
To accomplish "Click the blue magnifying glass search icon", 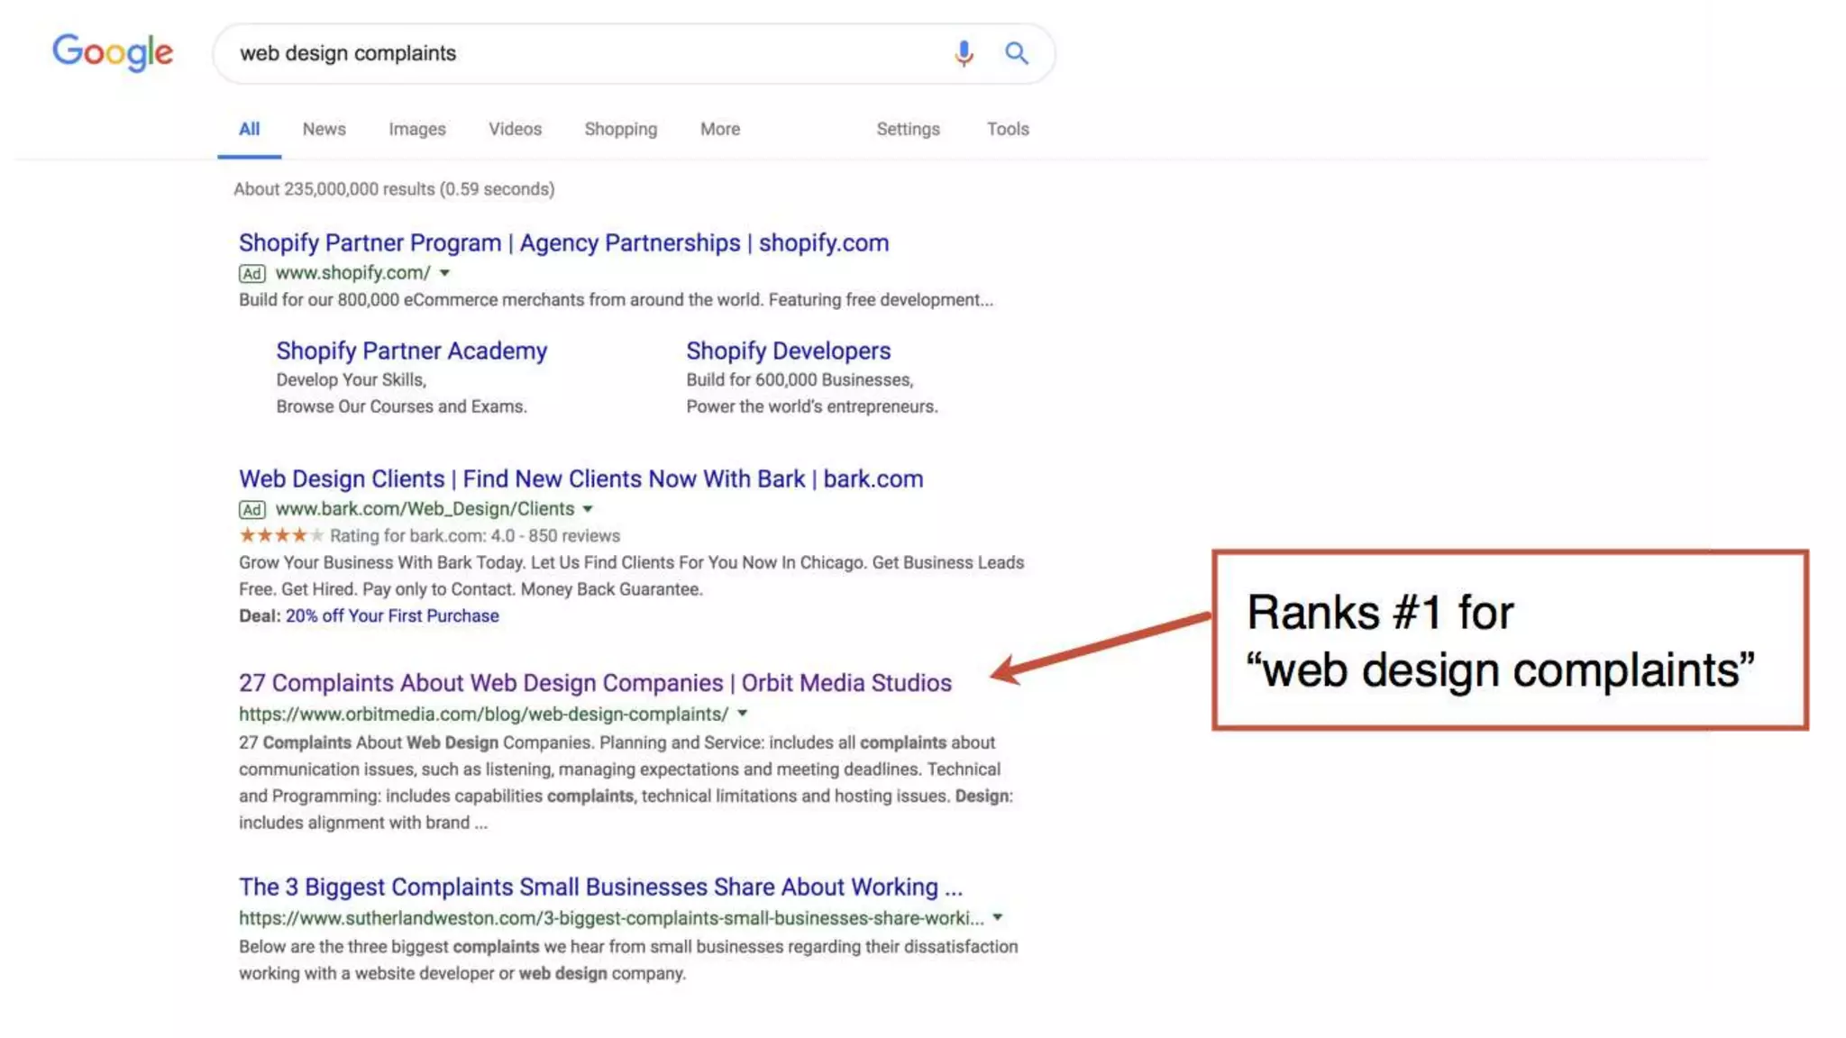I will [x=1016, y=53].
